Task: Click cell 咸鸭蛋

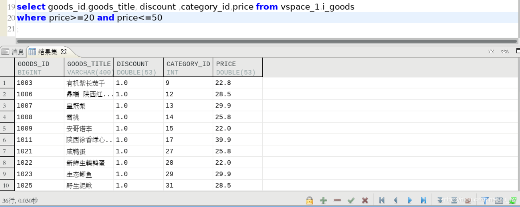Action: click(89, 151)
